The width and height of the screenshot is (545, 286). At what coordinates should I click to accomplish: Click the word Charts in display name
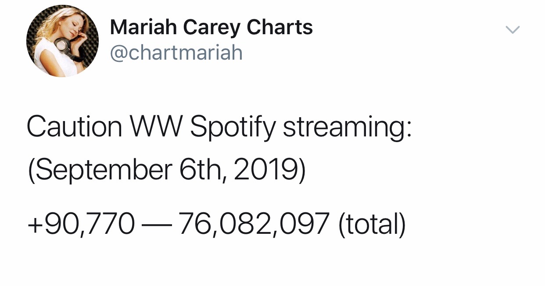[280, 28]
